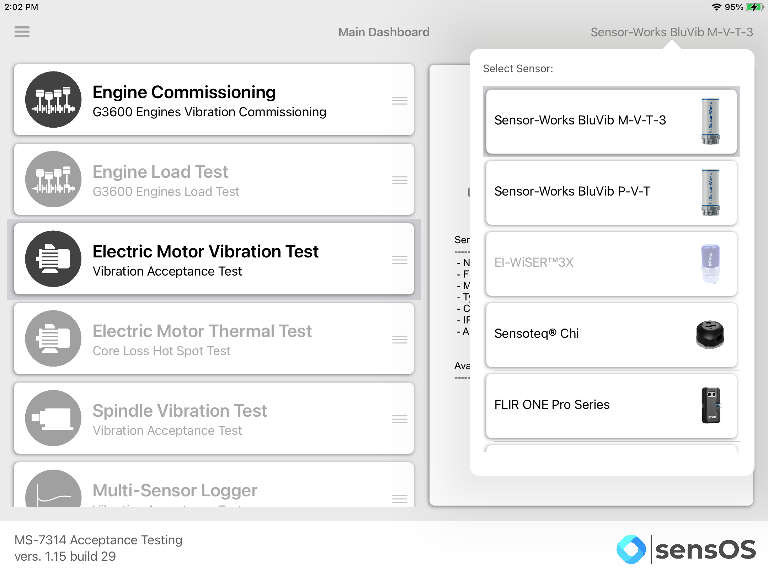Open the Electric Motor Thermal Test title
This screenshot has height=576, width=768.
click(x=202, y=331)
